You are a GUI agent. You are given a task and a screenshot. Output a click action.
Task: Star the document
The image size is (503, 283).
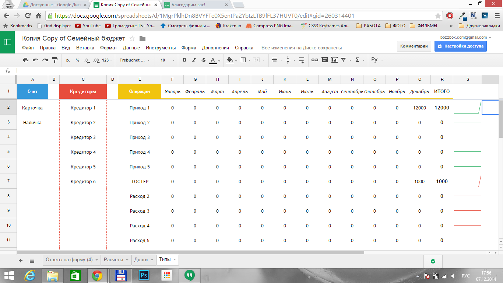132,39
